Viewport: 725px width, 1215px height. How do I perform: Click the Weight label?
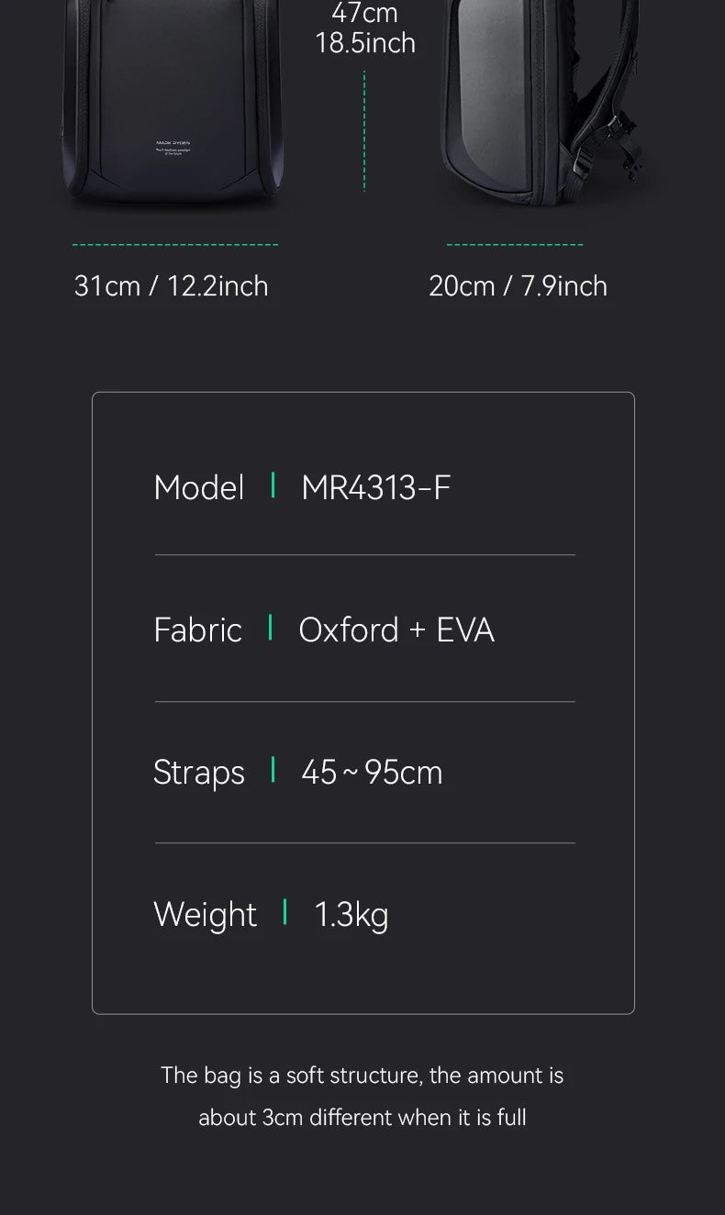pos(206,914)
